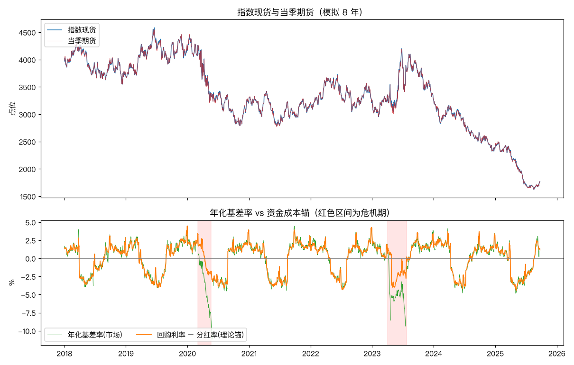This screenshot has width=574, height=365.
Task: Select the 当季期货 legend entry
Action: coord(71,41)
